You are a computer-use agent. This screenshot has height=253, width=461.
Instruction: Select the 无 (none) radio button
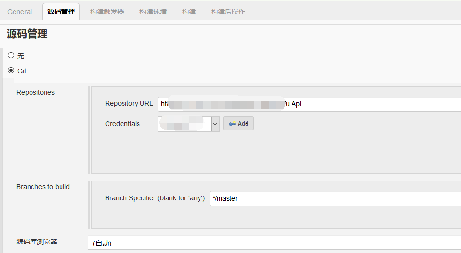[x=11, y=56]
